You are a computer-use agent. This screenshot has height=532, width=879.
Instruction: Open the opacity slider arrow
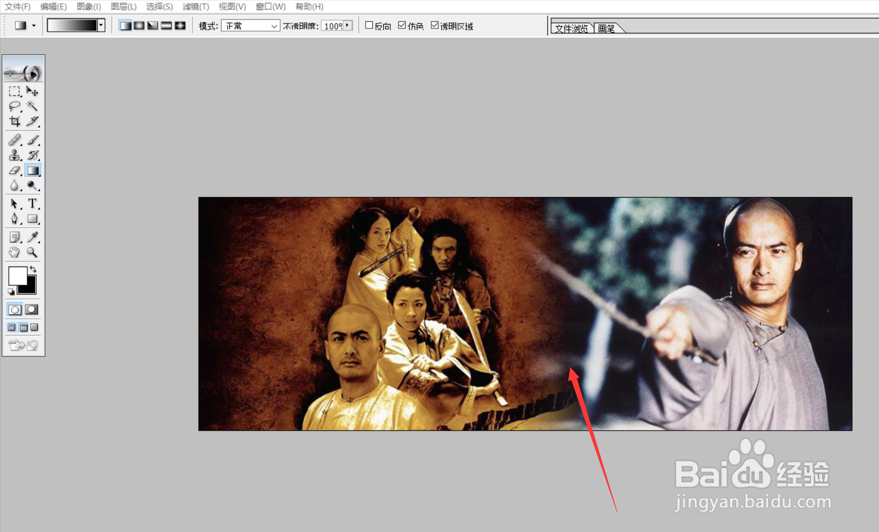tap(348, 25)
